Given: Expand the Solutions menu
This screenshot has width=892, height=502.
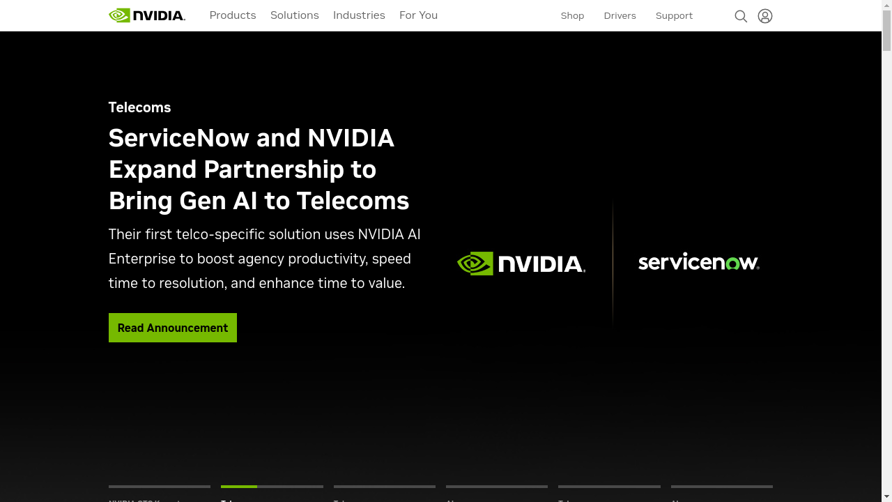Looking at the screenshot, I should (x=295, y=15).
